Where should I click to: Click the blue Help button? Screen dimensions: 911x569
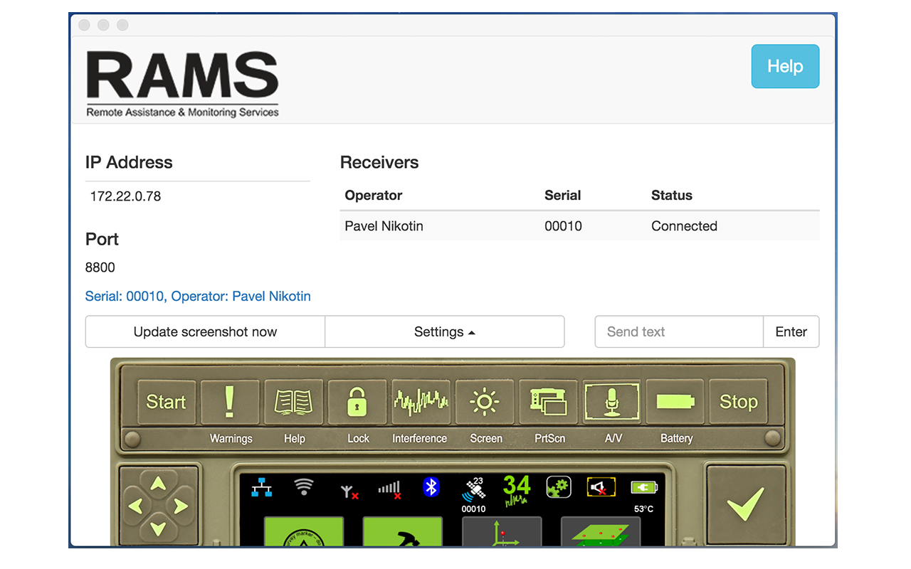(x=785, y=66)
